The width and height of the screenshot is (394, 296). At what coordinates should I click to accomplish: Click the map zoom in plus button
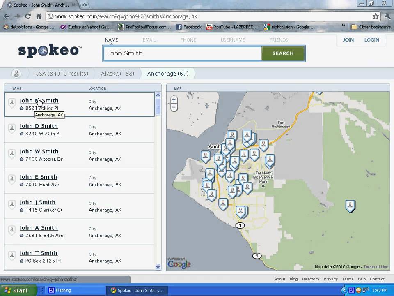pyautogui.click(x=174, y=100)
